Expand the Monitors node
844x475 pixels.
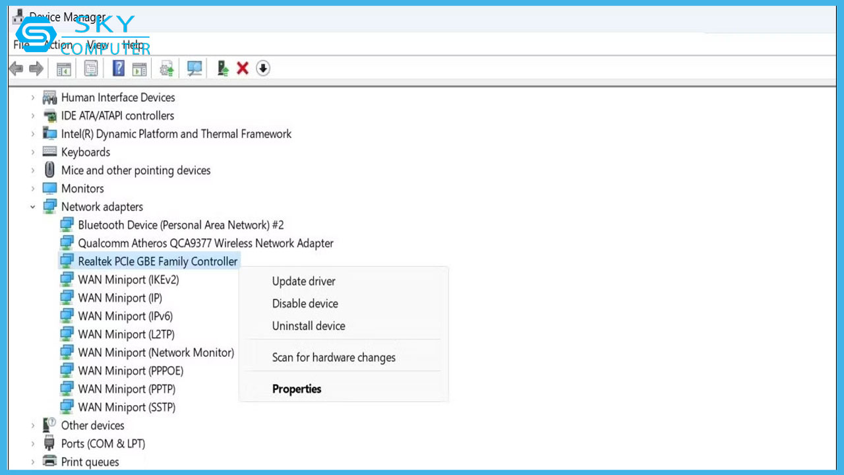33,188
